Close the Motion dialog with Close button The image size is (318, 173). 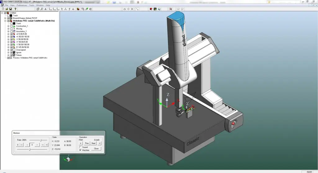(96, 149)
